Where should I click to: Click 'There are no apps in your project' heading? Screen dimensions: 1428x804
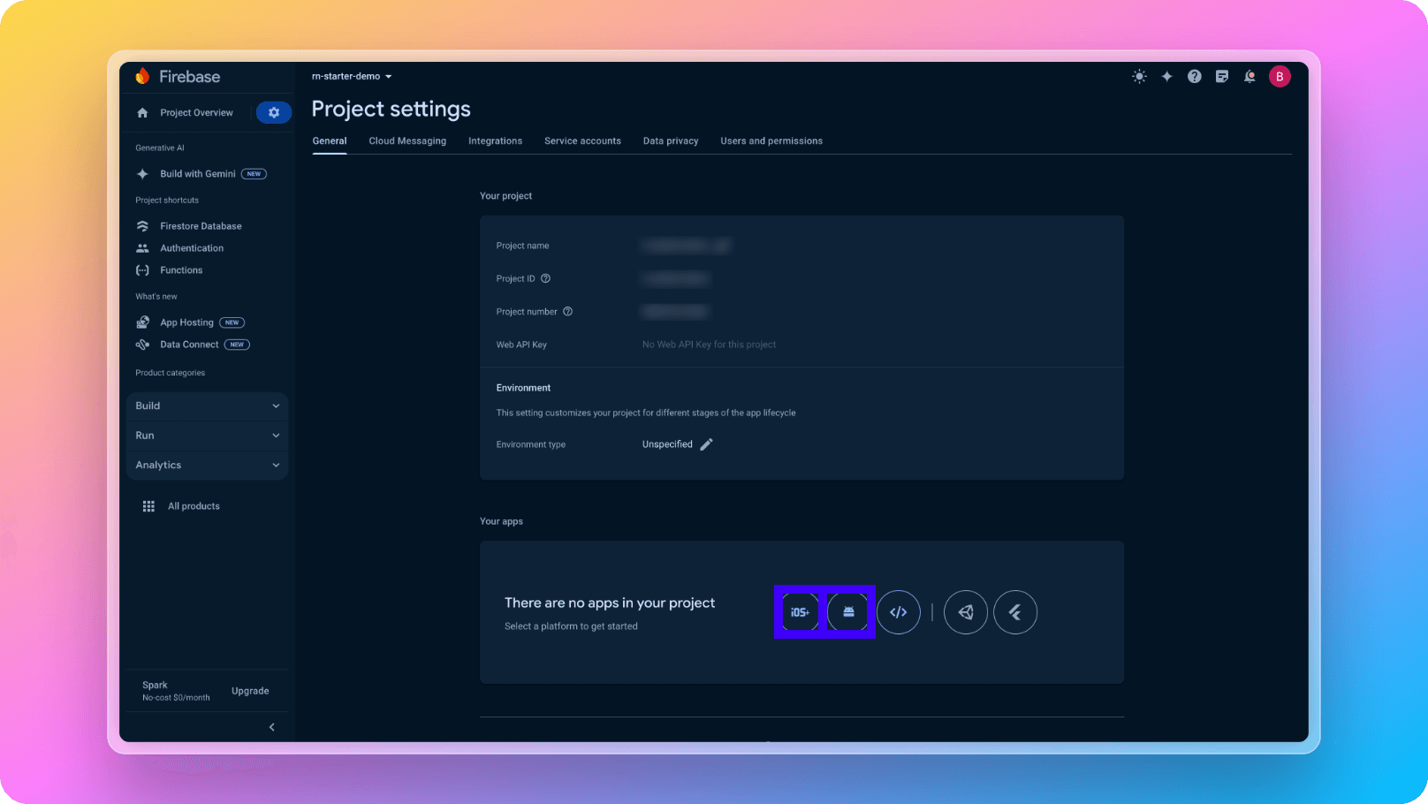coord(610,603)
